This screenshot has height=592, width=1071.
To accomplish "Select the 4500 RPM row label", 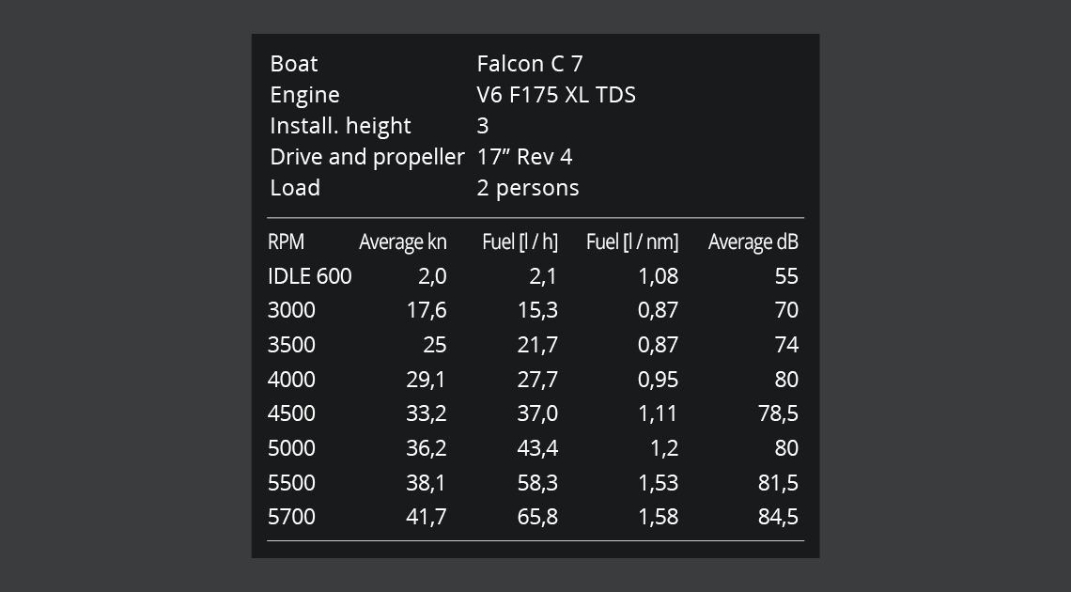I will 291,413.
